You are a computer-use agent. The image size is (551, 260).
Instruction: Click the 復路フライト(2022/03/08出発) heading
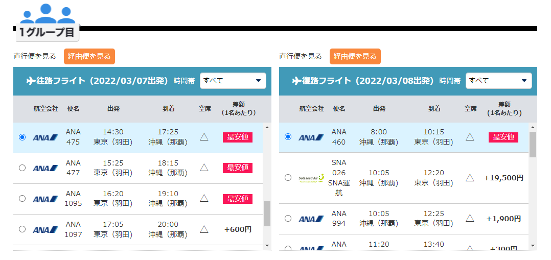pos(364,81)
